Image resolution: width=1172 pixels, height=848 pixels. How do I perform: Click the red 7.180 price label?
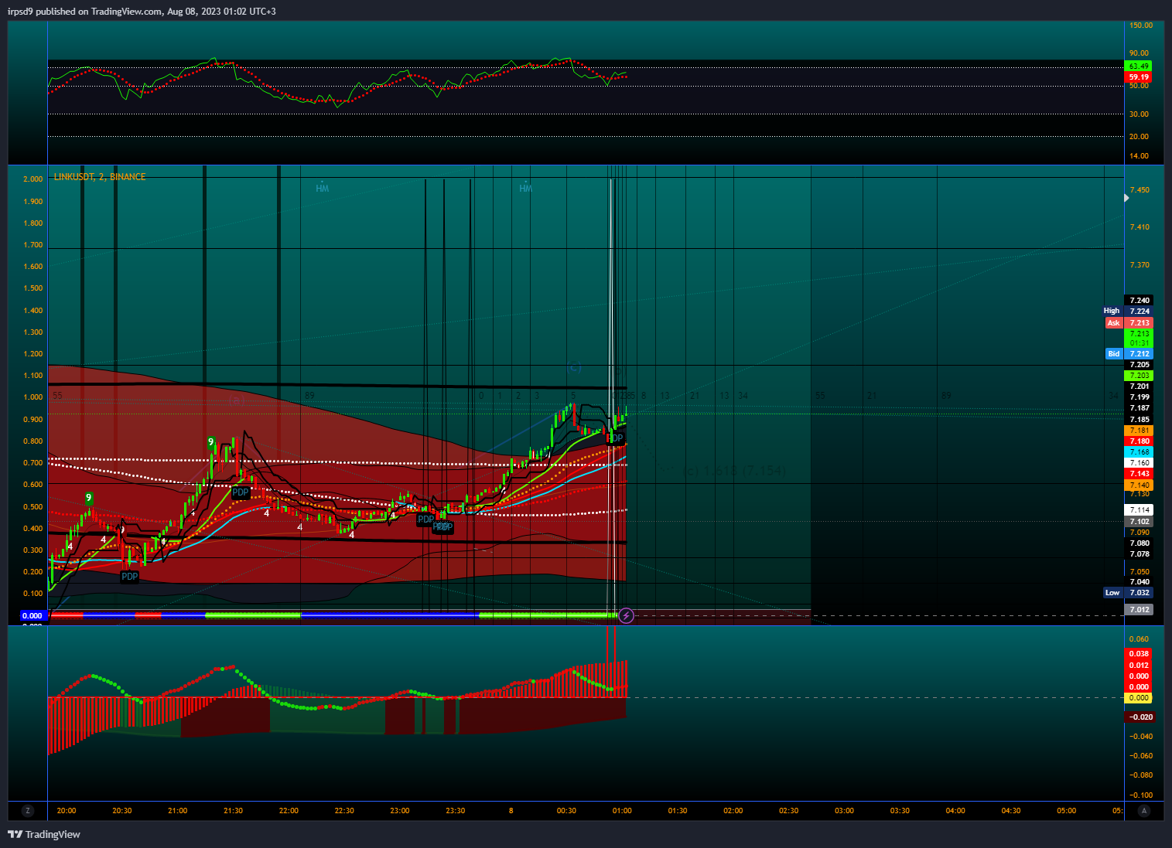(x=1140, y=441)
